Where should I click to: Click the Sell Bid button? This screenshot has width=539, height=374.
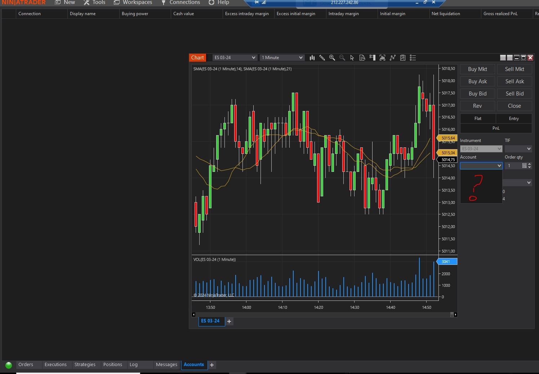(x=514, y=94)
